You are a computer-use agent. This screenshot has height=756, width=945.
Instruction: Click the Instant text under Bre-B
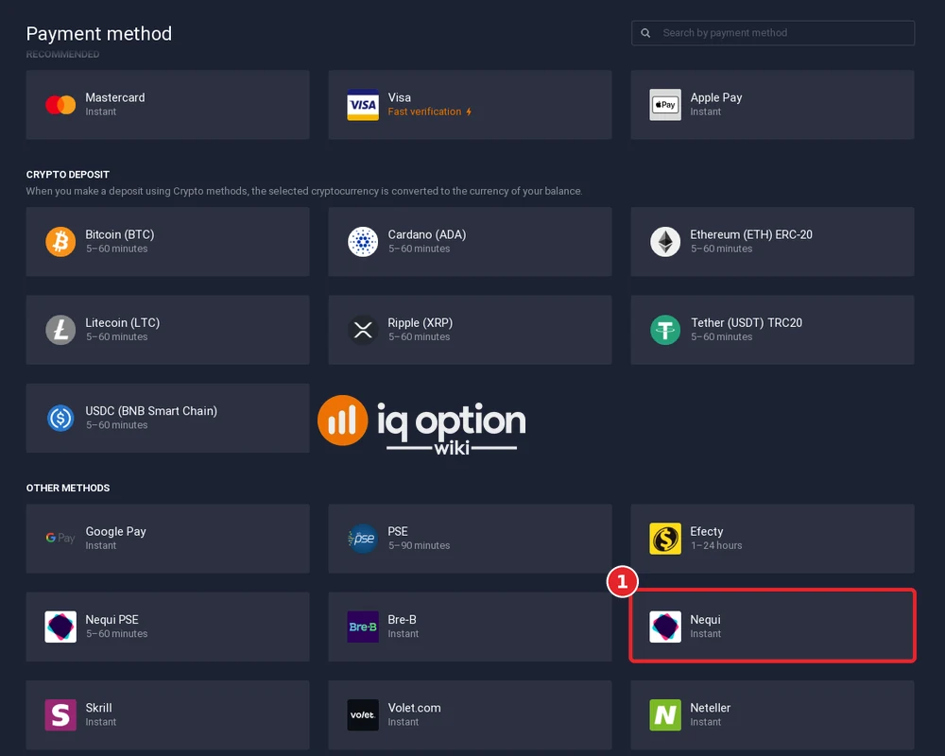tap(404, 633)
